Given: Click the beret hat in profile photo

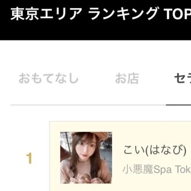Looking at the screenshot, I should 91,136.
